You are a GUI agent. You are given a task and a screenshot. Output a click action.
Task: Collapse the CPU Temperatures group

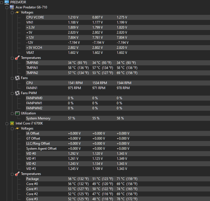[x=12, y=174]
